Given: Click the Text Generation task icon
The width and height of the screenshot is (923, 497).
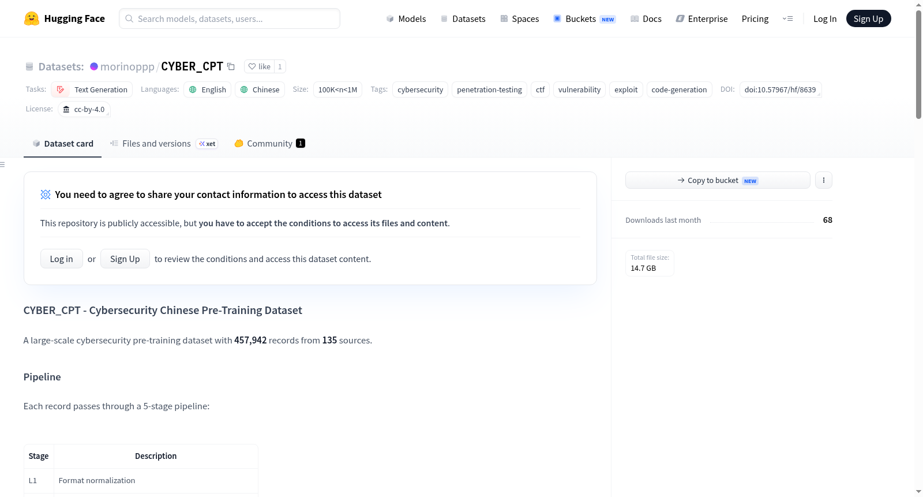Looking at the screenshot, I should [x=61, y=89].
